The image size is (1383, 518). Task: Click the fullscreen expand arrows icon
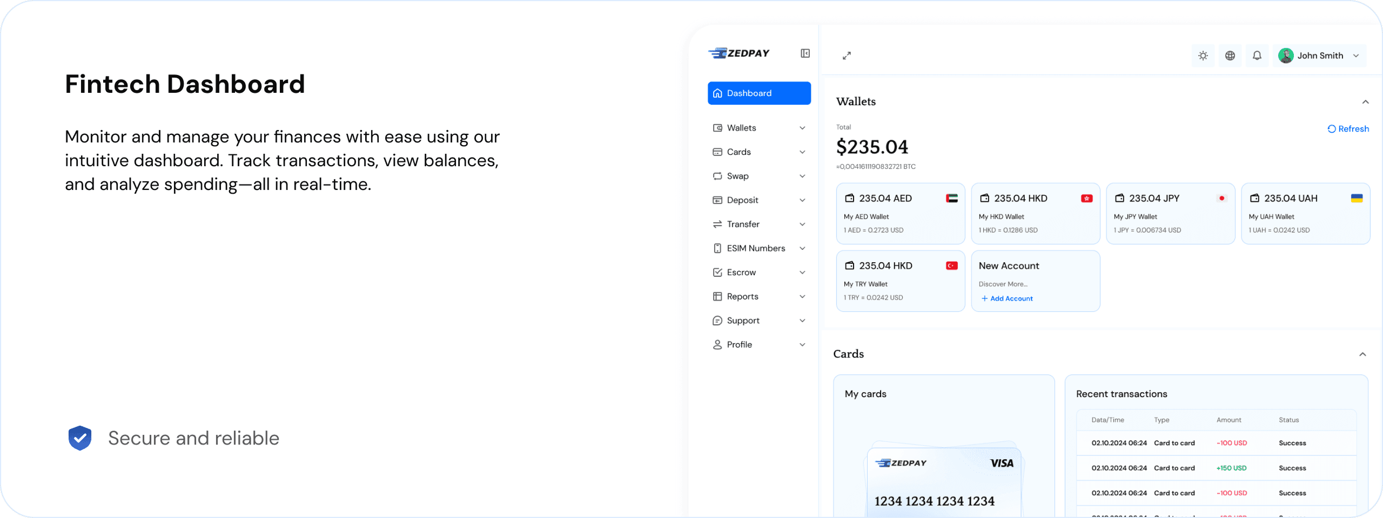[847, 55]
